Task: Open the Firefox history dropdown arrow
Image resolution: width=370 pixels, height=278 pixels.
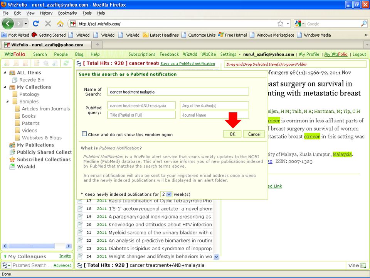Action: pyautogui.click(x=26, y=24)
